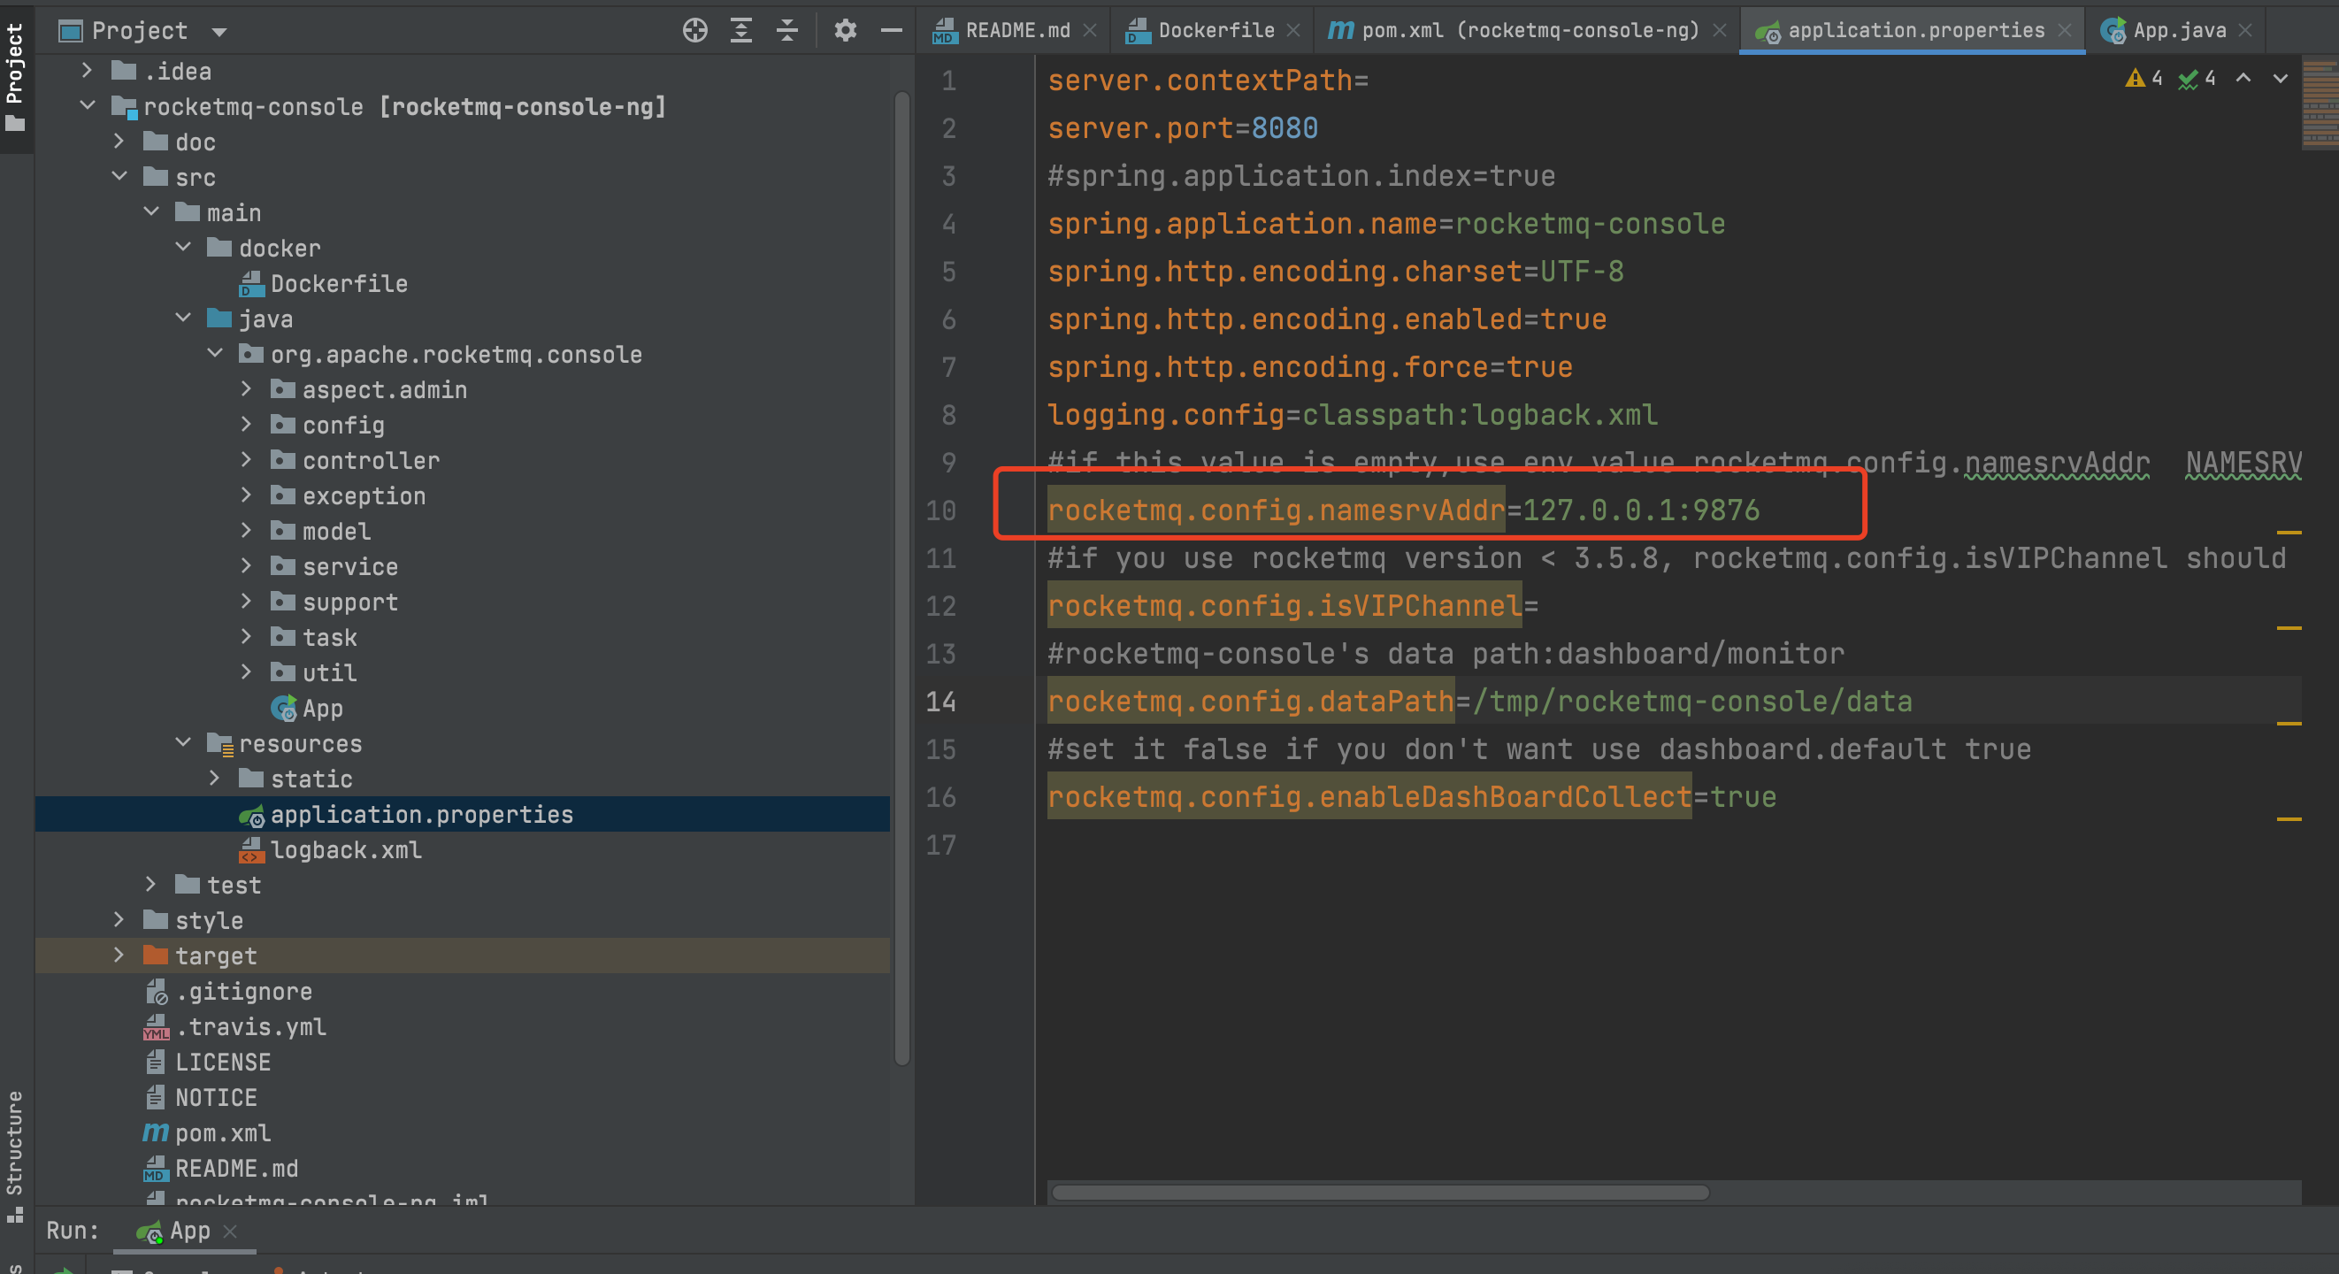Expand the .idea folder
The width and height of the screenshot is (2339, 1274).
pyautogui.click(x=87, y=70)
